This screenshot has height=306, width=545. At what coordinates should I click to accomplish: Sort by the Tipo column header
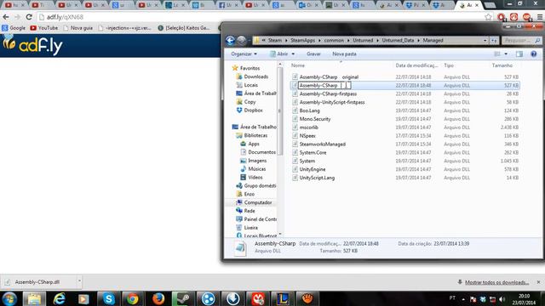(449, 65)
